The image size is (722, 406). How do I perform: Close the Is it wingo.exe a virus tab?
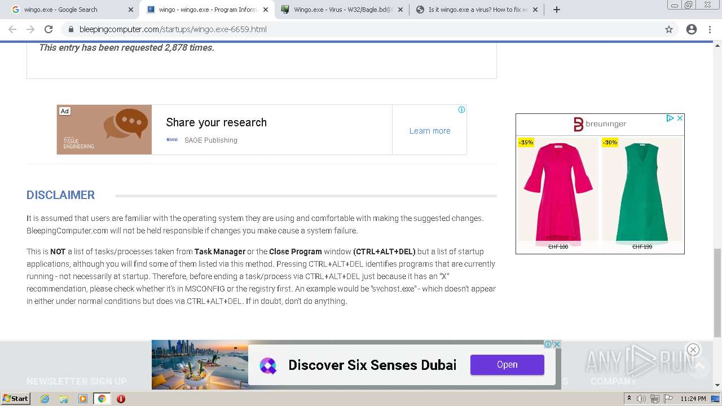pos(535,10)
